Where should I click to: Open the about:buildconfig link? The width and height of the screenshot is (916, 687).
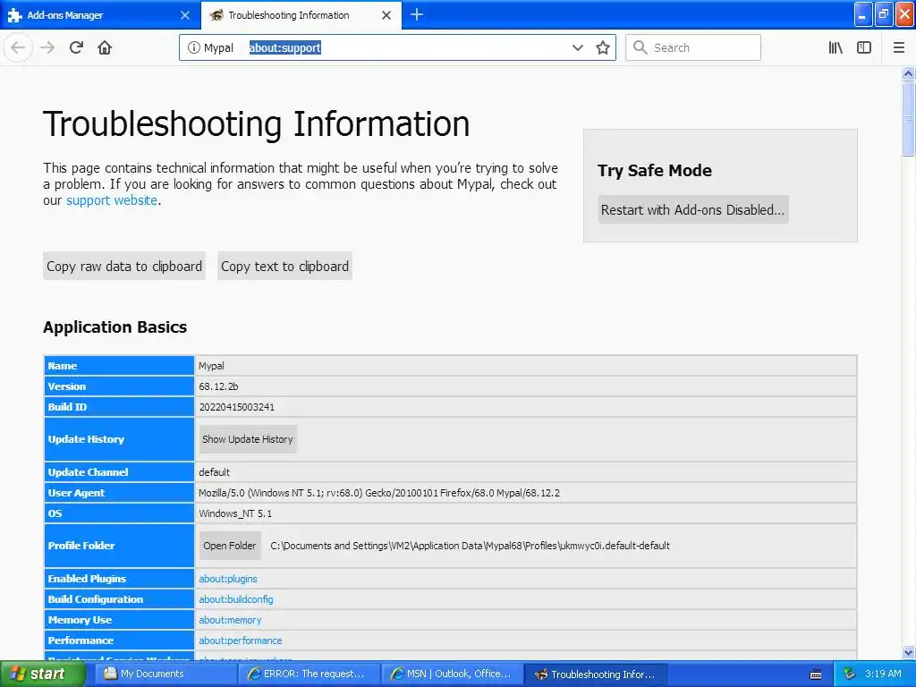pyautogui.click(x=236, y=599)
